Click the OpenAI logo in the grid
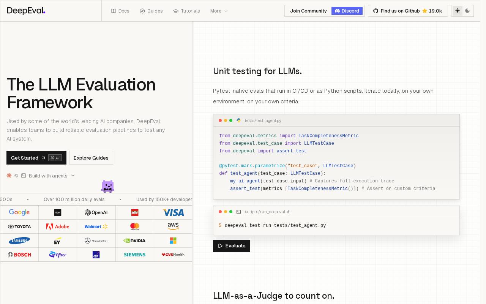Screen dimensions: 486x304 96,212
